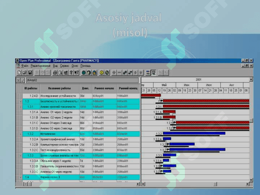Click the Print printer icon
The height and width of the screenshot is (195, 260).
(x=55, y=73)
